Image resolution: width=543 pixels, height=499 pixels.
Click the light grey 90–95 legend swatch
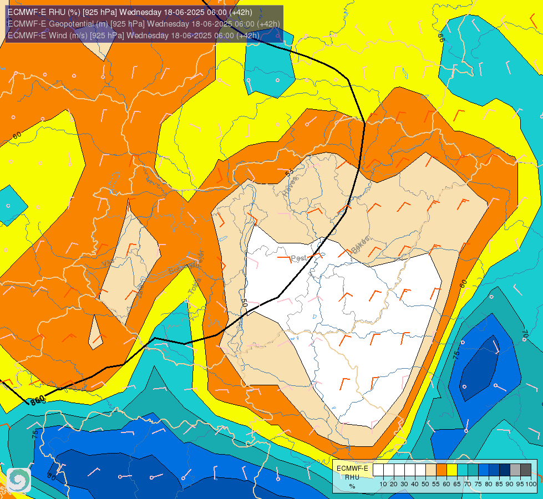click(515, 470)
